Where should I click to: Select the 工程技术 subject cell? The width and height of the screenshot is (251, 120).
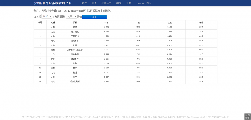75,36
